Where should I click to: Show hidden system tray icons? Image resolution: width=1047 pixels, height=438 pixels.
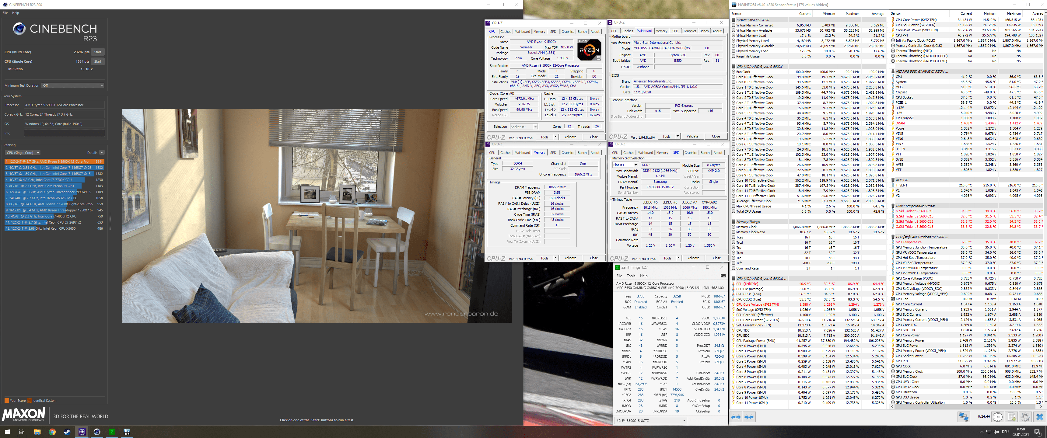click(981, 432)
